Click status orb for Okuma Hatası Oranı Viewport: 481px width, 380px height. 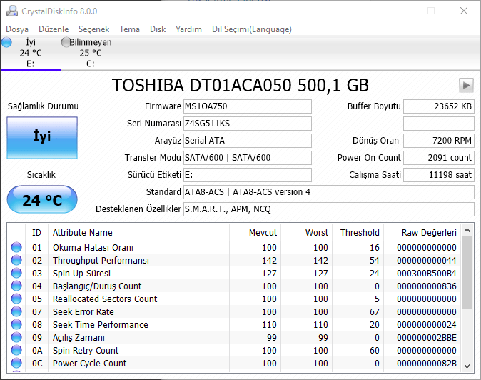(x=16, y=248)
